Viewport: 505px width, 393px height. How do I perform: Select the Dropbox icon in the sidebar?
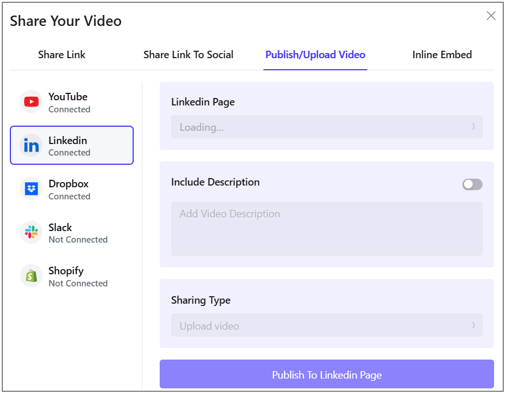click(x=31, y=188)
